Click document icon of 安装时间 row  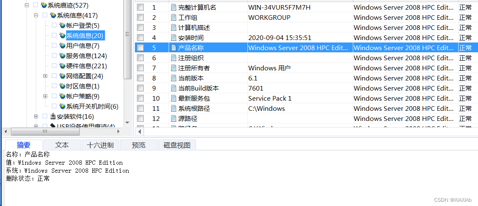click(174, 38)
